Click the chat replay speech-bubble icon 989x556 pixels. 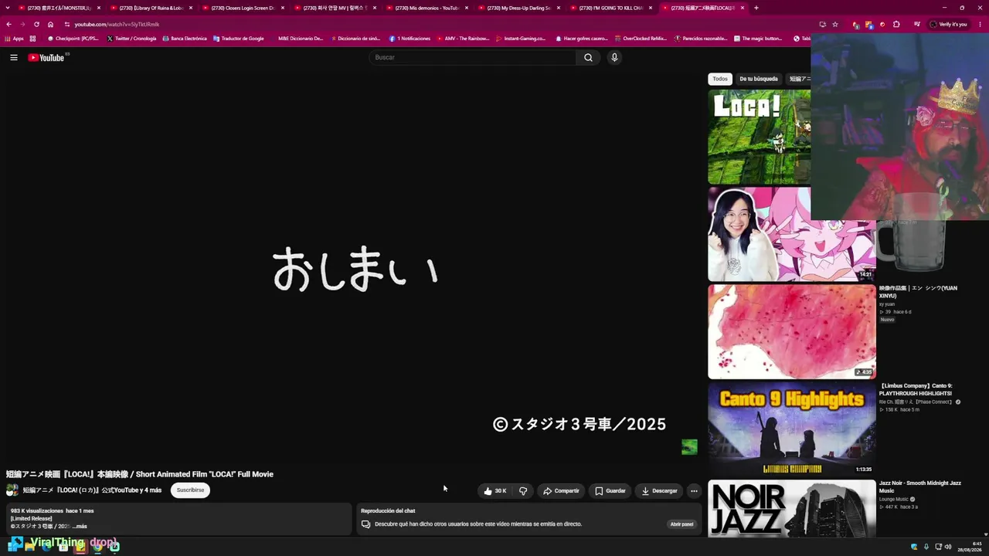pos(366,524)
